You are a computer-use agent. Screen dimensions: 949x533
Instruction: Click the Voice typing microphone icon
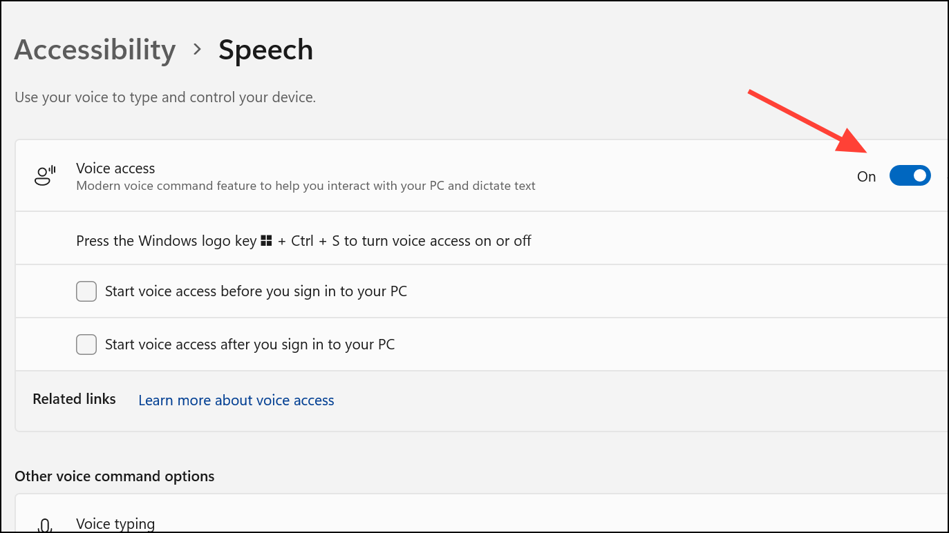[44, 525]
